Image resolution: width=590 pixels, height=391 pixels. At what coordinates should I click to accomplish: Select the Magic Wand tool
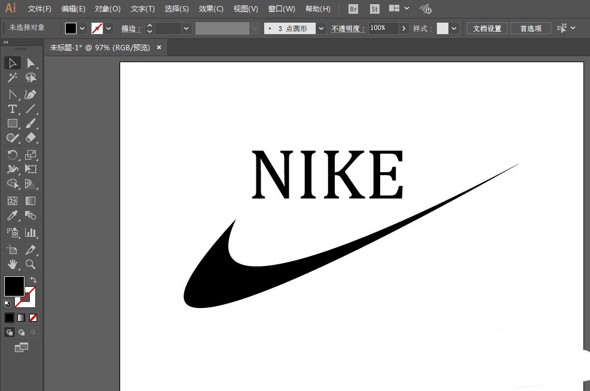click(x=13, y=78)
